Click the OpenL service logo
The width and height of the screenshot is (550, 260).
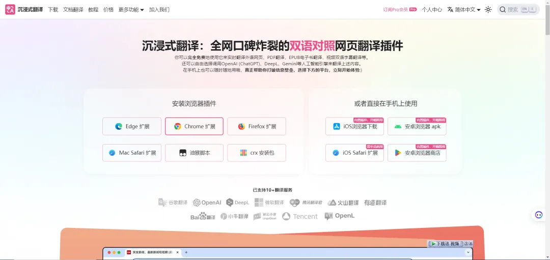339,216
